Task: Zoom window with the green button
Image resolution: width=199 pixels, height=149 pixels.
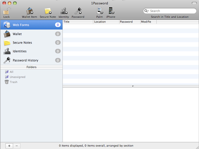Action: click(x=15, y=3)
